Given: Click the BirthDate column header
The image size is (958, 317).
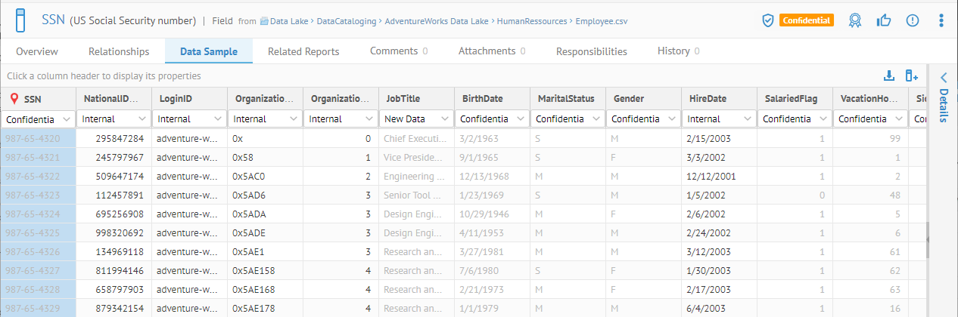Looking at the screenshot, I should tap(483, 98).
